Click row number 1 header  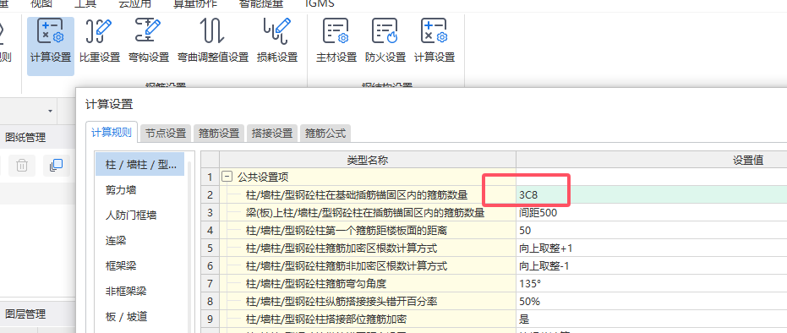pos(210,177)
